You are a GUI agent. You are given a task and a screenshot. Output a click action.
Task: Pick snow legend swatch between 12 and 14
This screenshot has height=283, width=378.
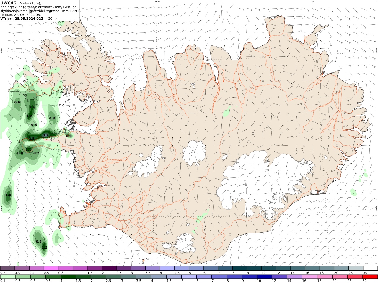pyautogui.click(x=283, y=268)
